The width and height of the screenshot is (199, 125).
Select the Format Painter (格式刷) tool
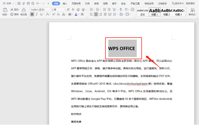tap(24, 12)
